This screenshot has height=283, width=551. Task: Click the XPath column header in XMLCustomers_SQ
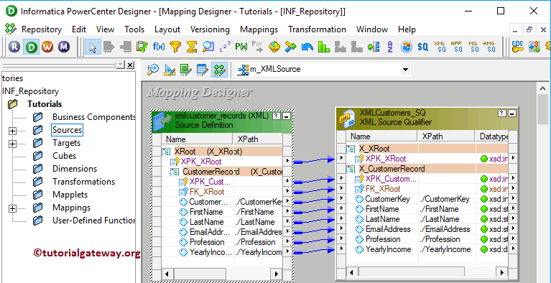[446, 136]
